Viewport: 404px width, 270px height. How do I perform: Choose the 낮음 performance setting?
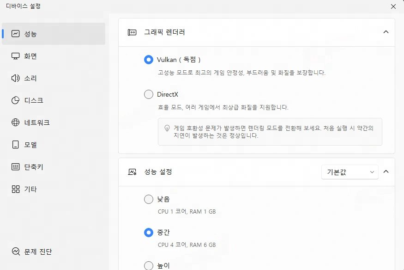(x=149, y=199)
